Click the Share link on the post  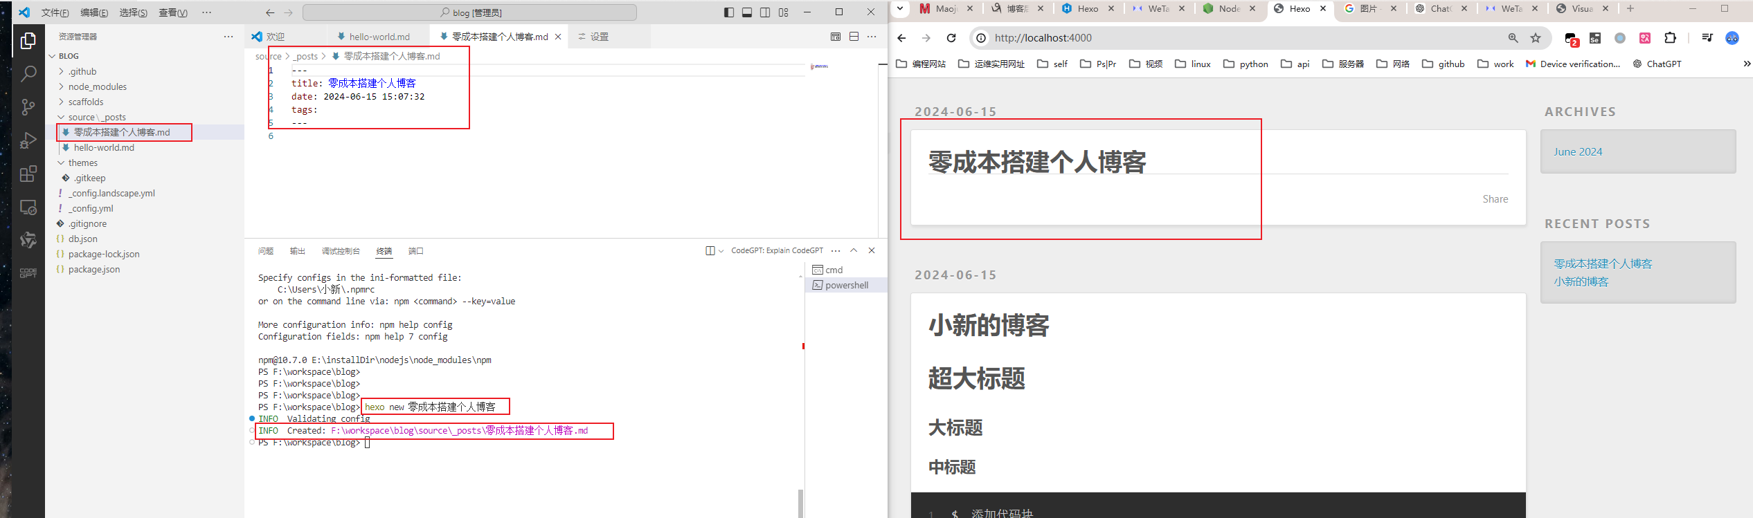point(1495,199)
